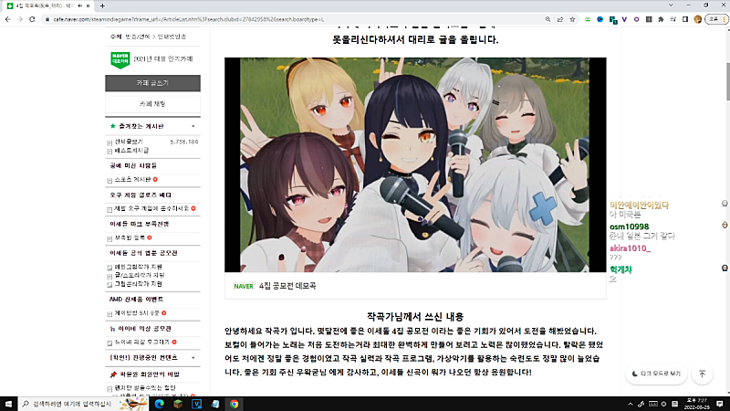Open the 베스트게시글 board link
Image resolution: width=730 pixels, height=411 pixels.
tap(131, 151)
